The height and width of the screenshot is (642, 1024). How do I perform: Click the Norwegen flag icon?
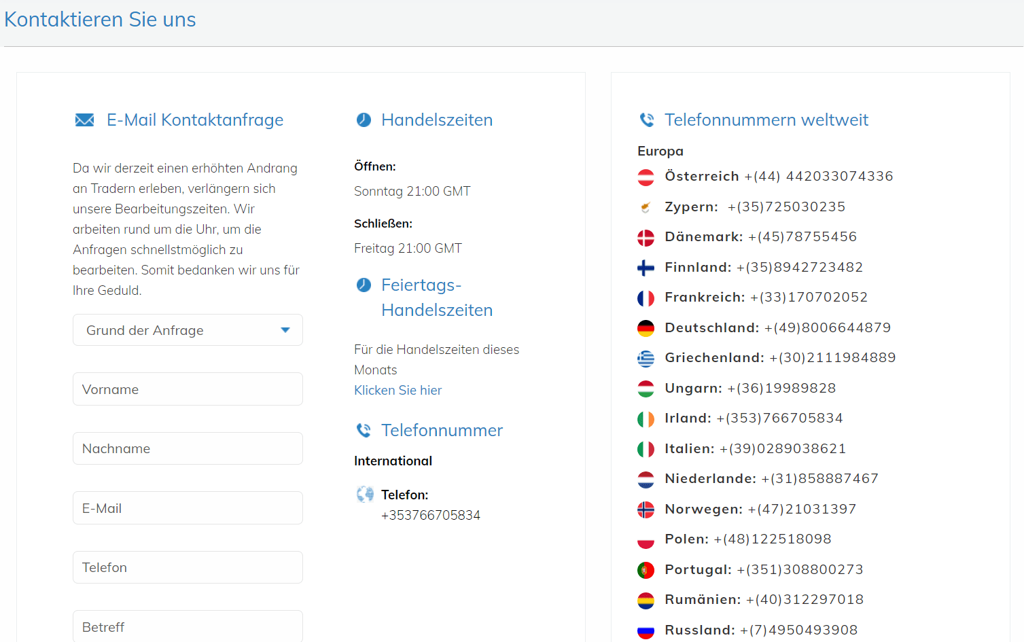point(646,510)
